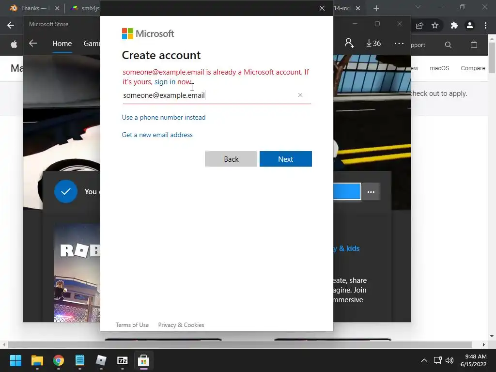Click scroll right arrow of horizontal scrollbar

click(484, 344)
